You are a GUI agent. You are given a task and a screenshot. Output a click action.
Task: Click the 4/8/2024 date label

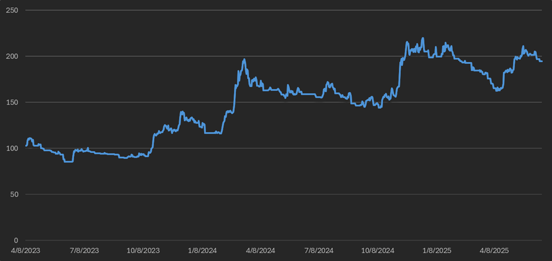click(260, 251)
